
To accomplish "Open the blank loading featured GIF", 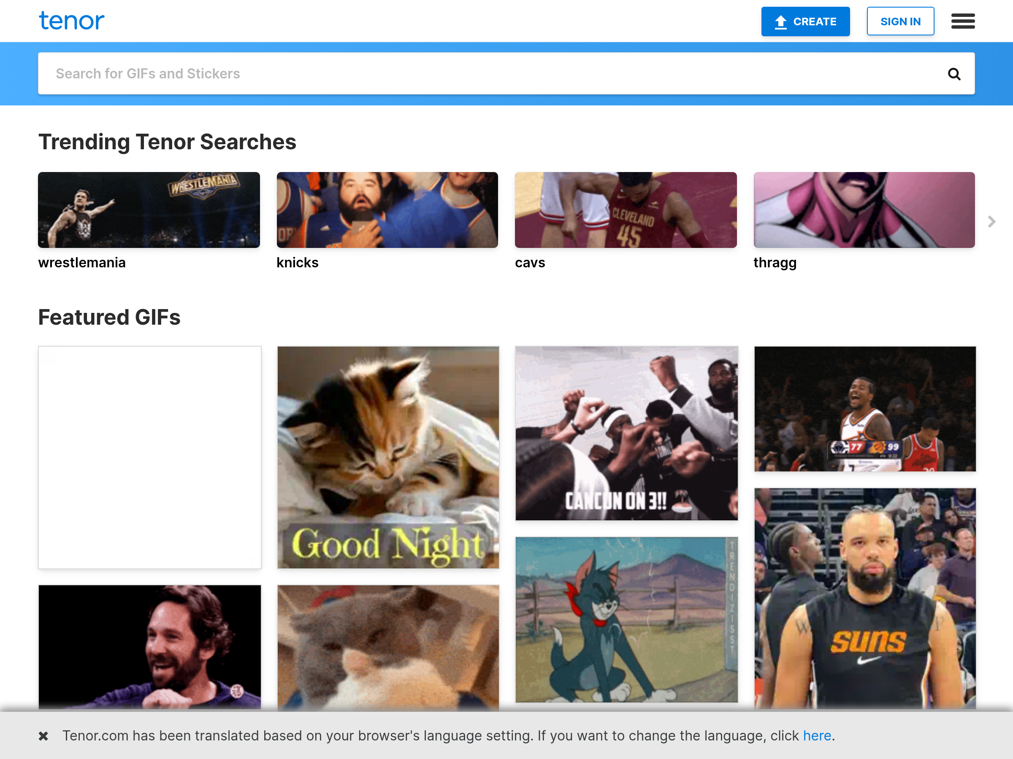I will point(150,458).
